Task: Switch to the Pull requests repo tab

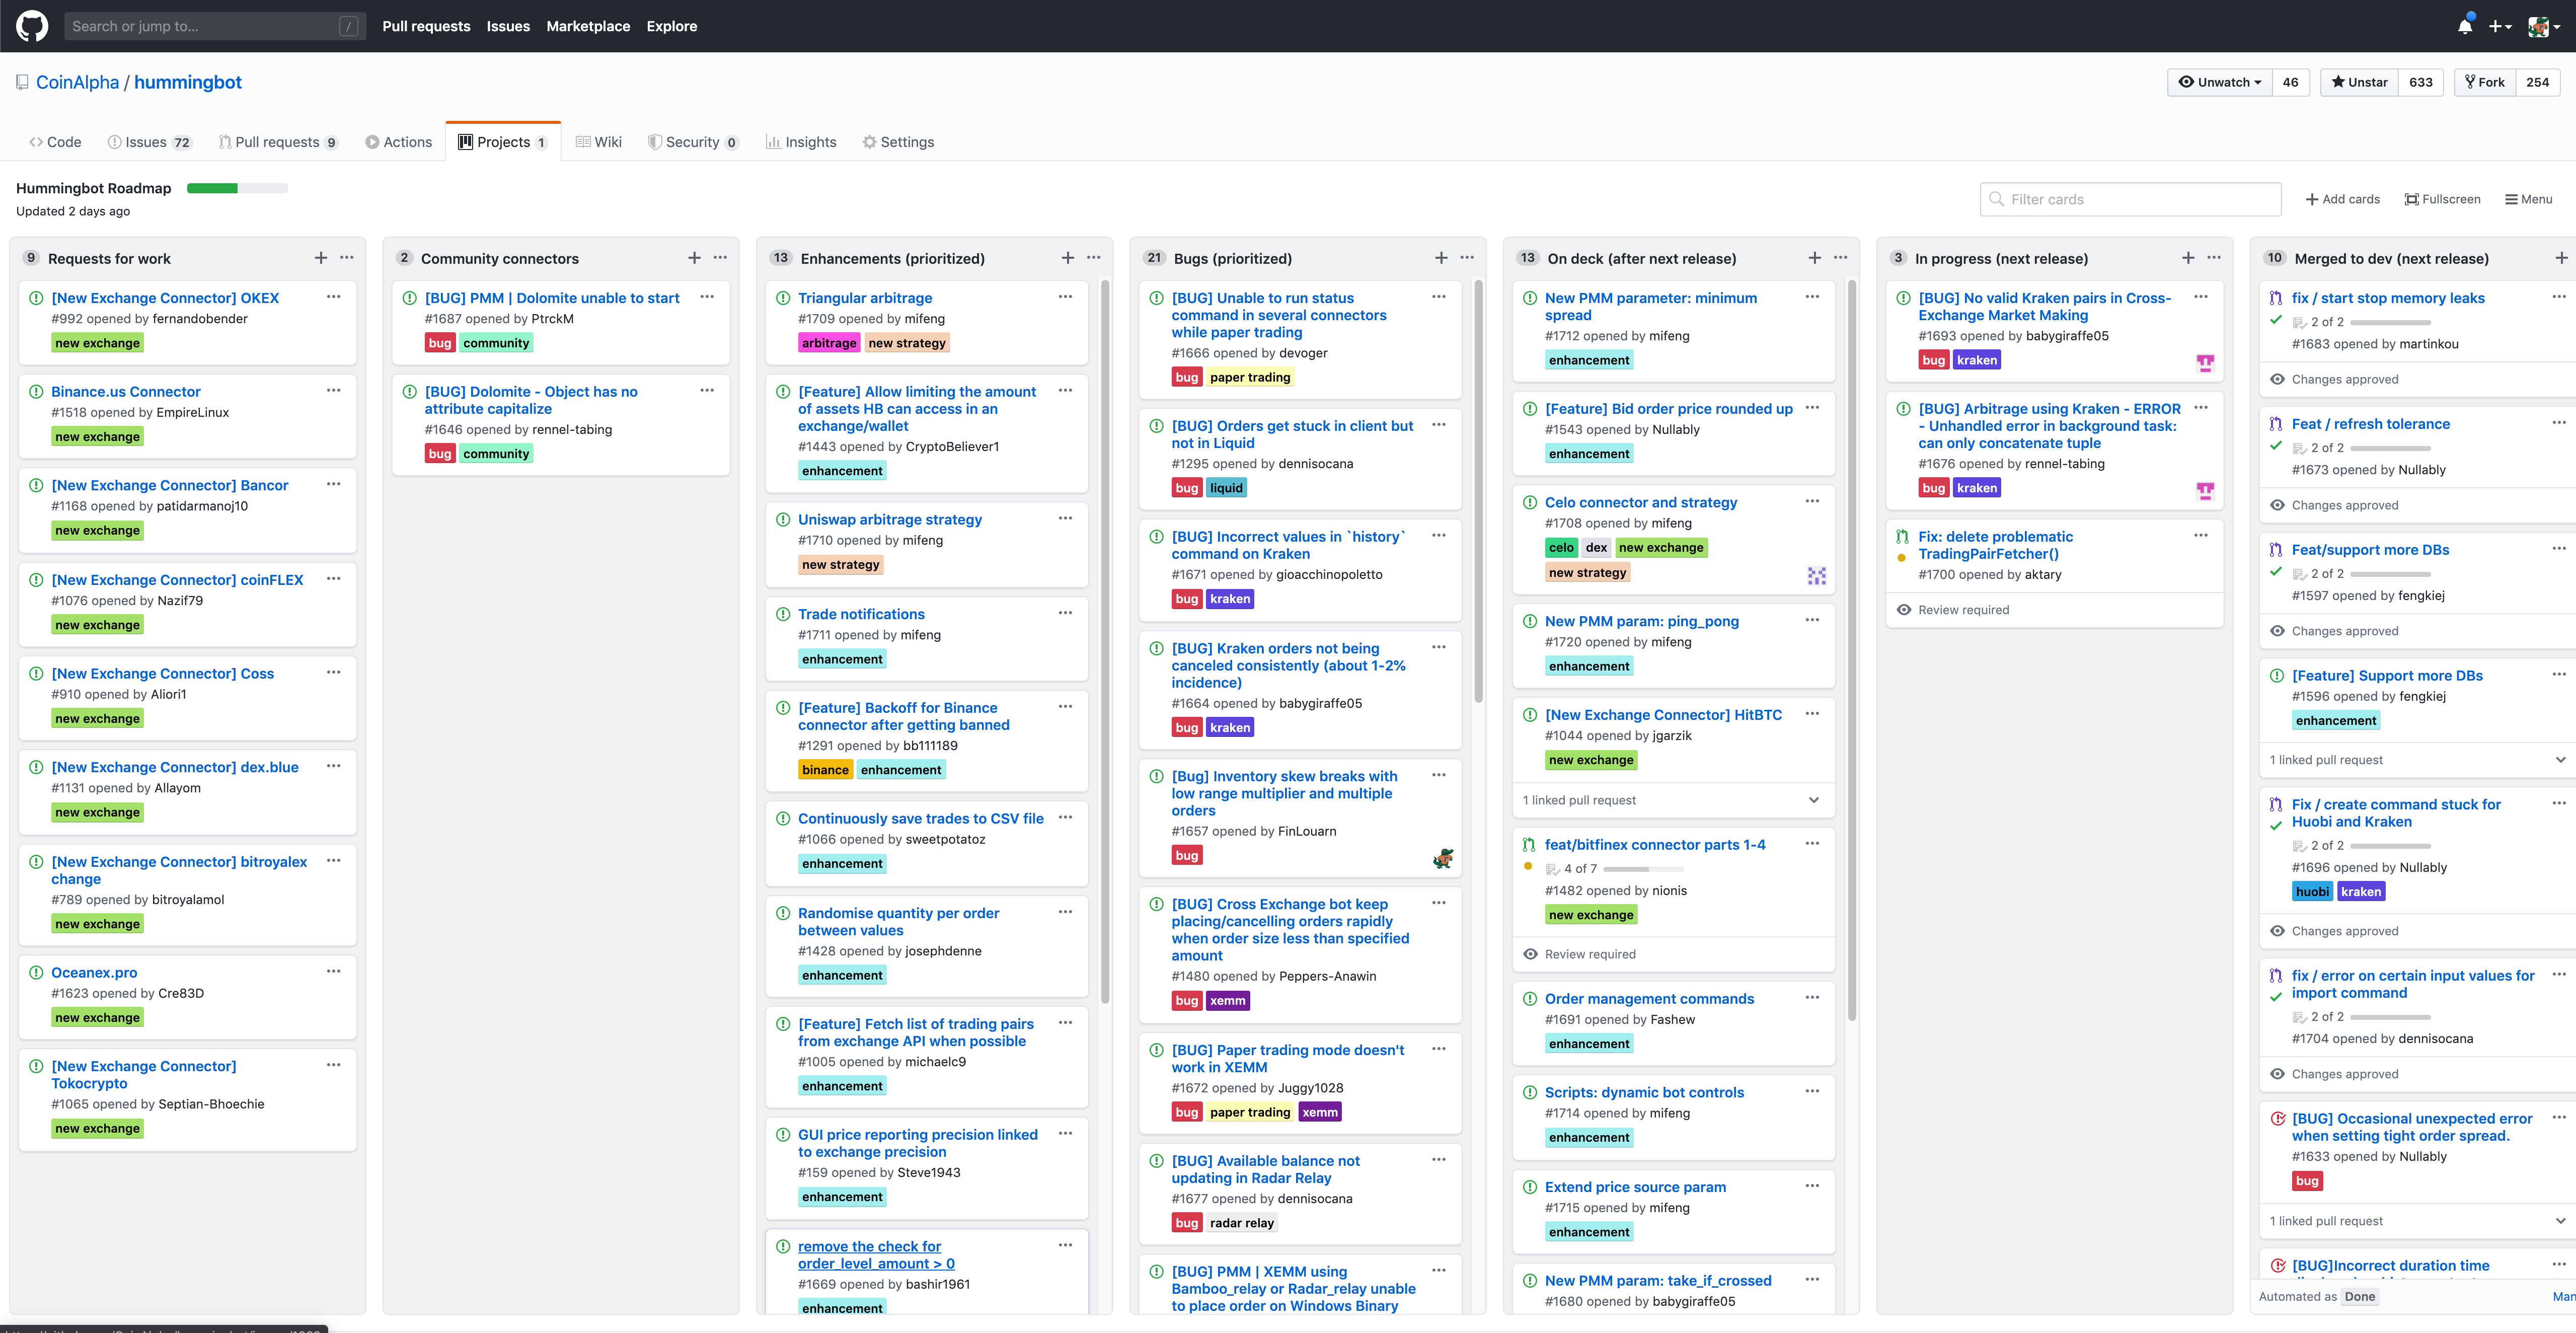Action: [278, 142]
